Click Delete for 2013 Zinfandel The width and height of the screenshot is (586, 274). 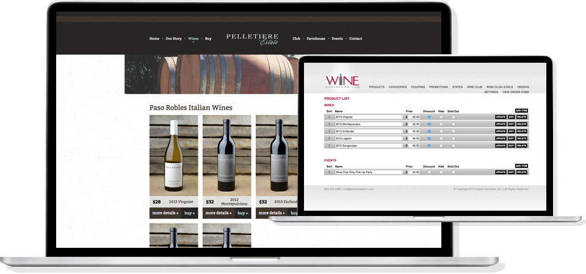[522, 132]
